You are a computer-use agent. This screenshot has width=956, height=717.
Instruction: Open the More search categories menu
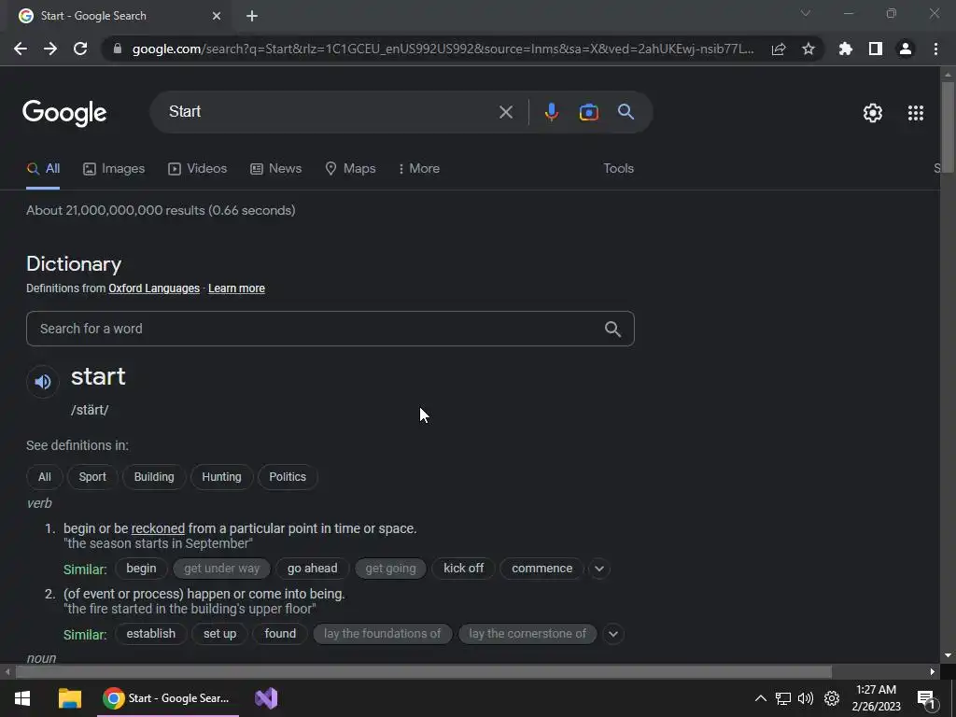click(x=419, y=169)
